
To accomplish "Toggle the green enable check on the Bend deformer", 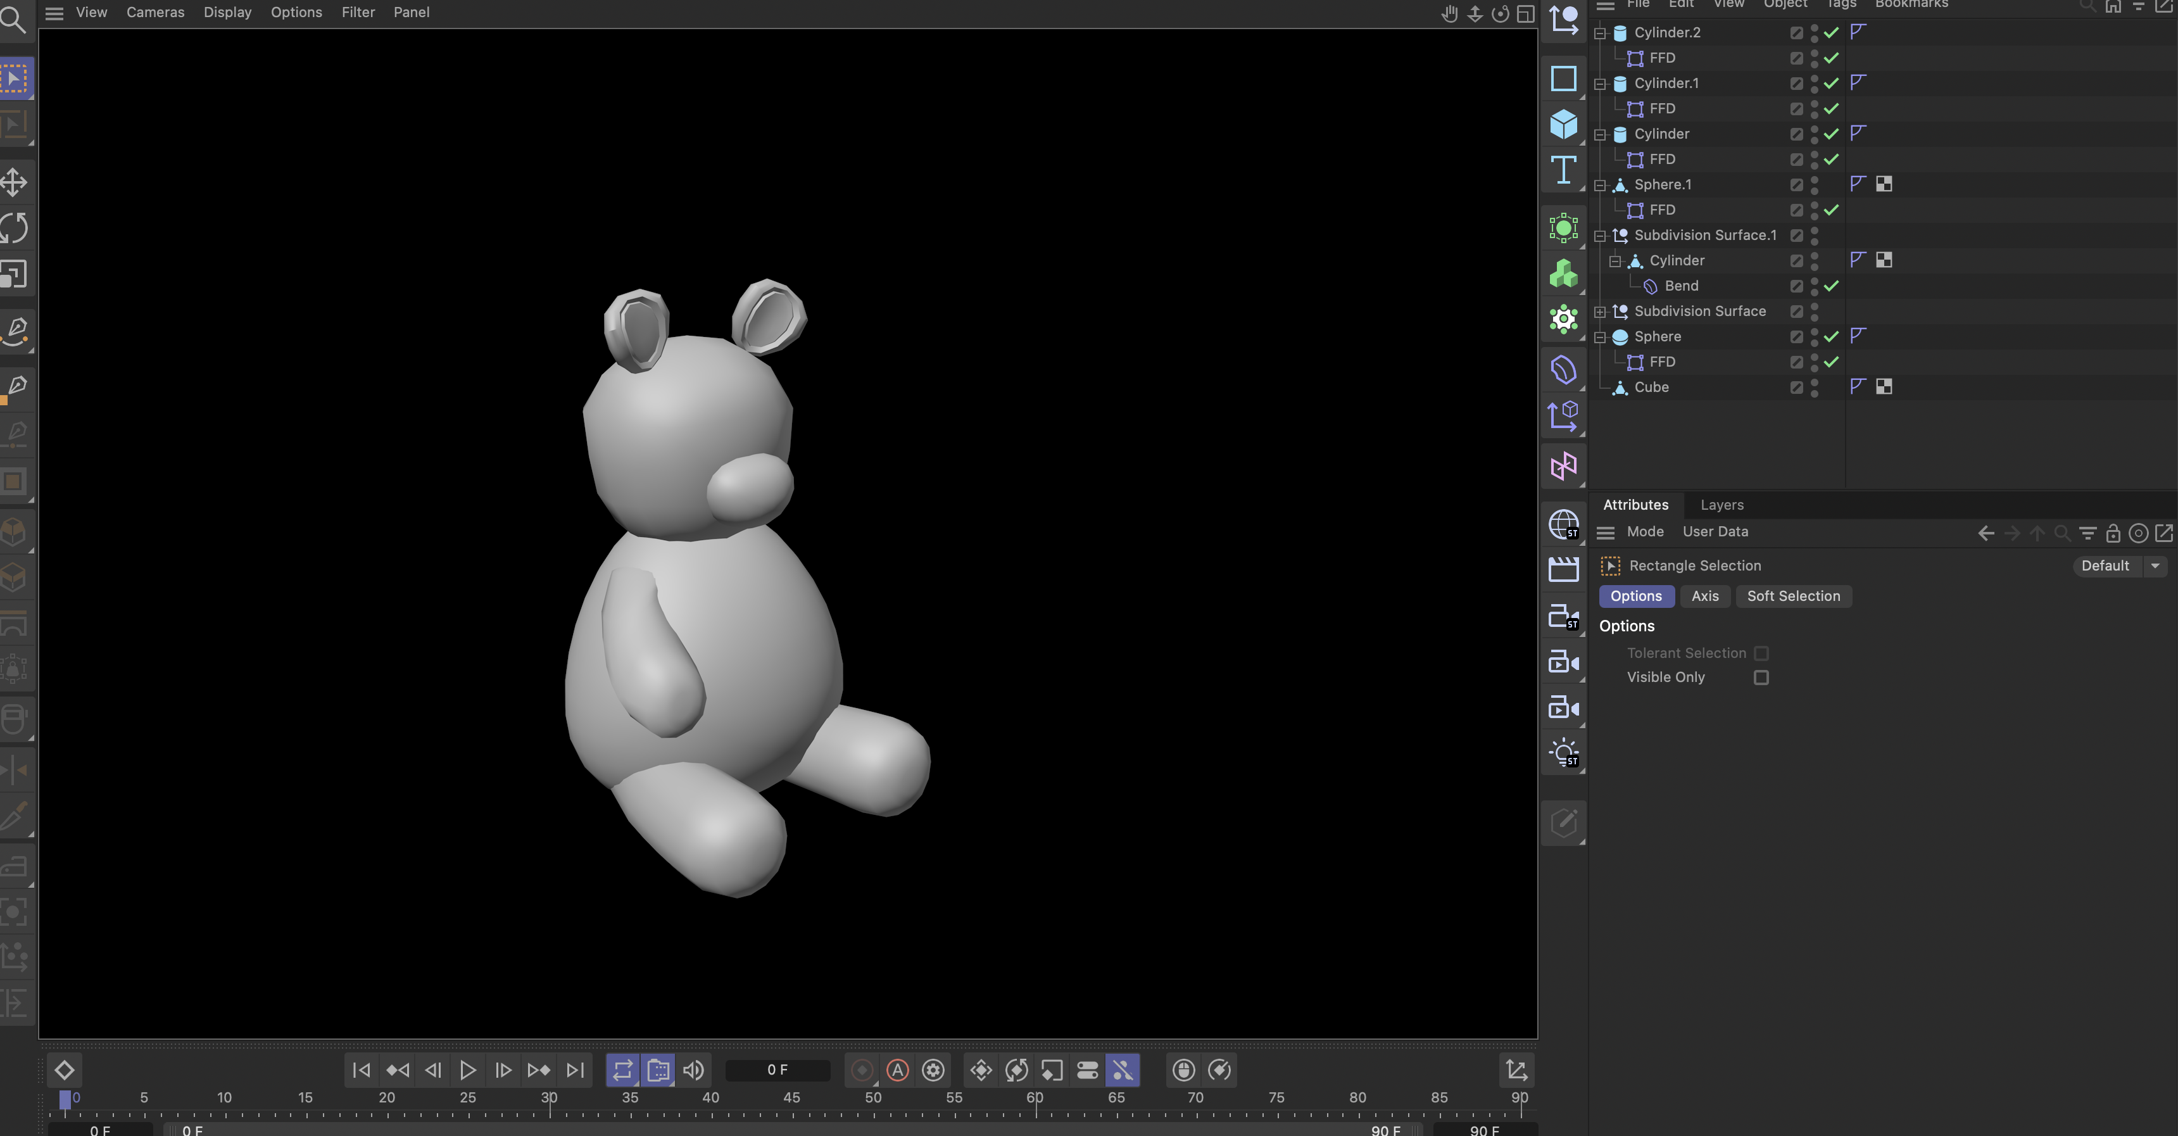I will pos(1831,286).
